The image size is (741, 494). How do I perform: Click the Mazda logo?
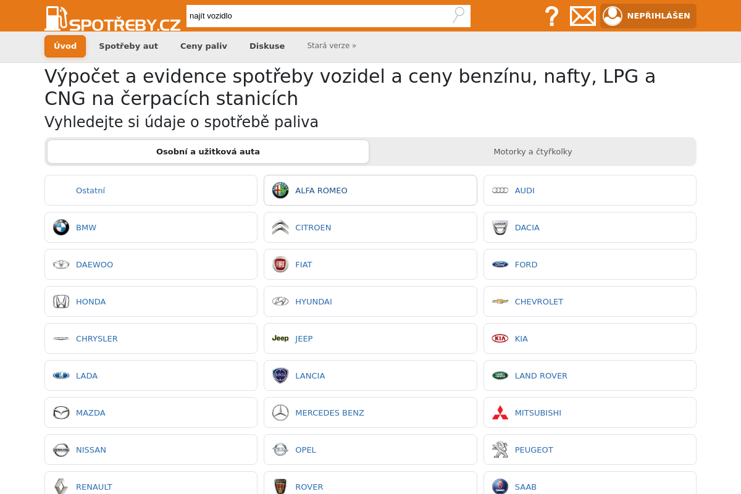coord(61,412)
